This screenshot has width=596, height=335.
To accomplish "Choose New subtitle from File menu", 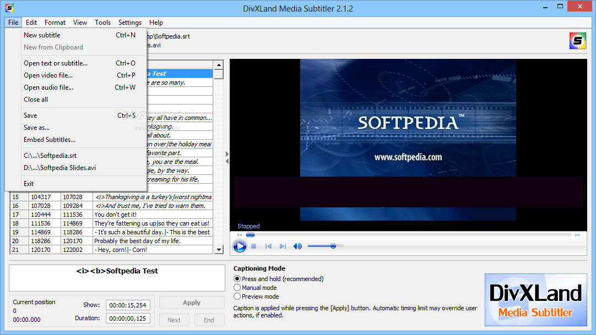I will [x=76, y=35].
